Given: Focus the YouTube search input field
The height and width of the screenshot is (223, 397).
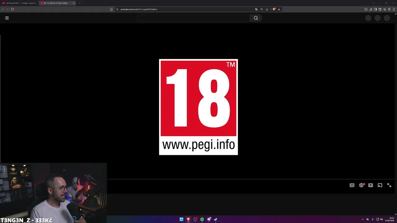Looking at the screenshot, I should tap(193, 18).
